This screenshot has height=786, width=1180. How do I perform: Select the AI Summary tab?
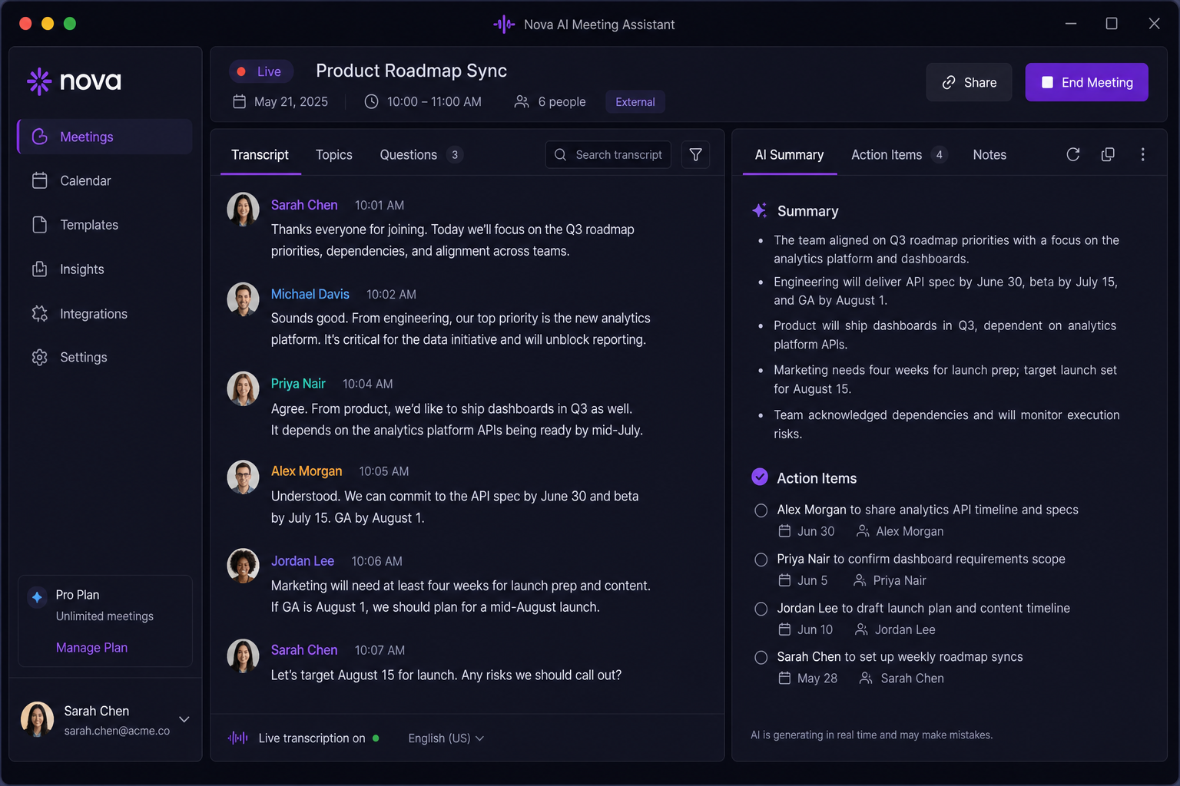click(789, 155)
